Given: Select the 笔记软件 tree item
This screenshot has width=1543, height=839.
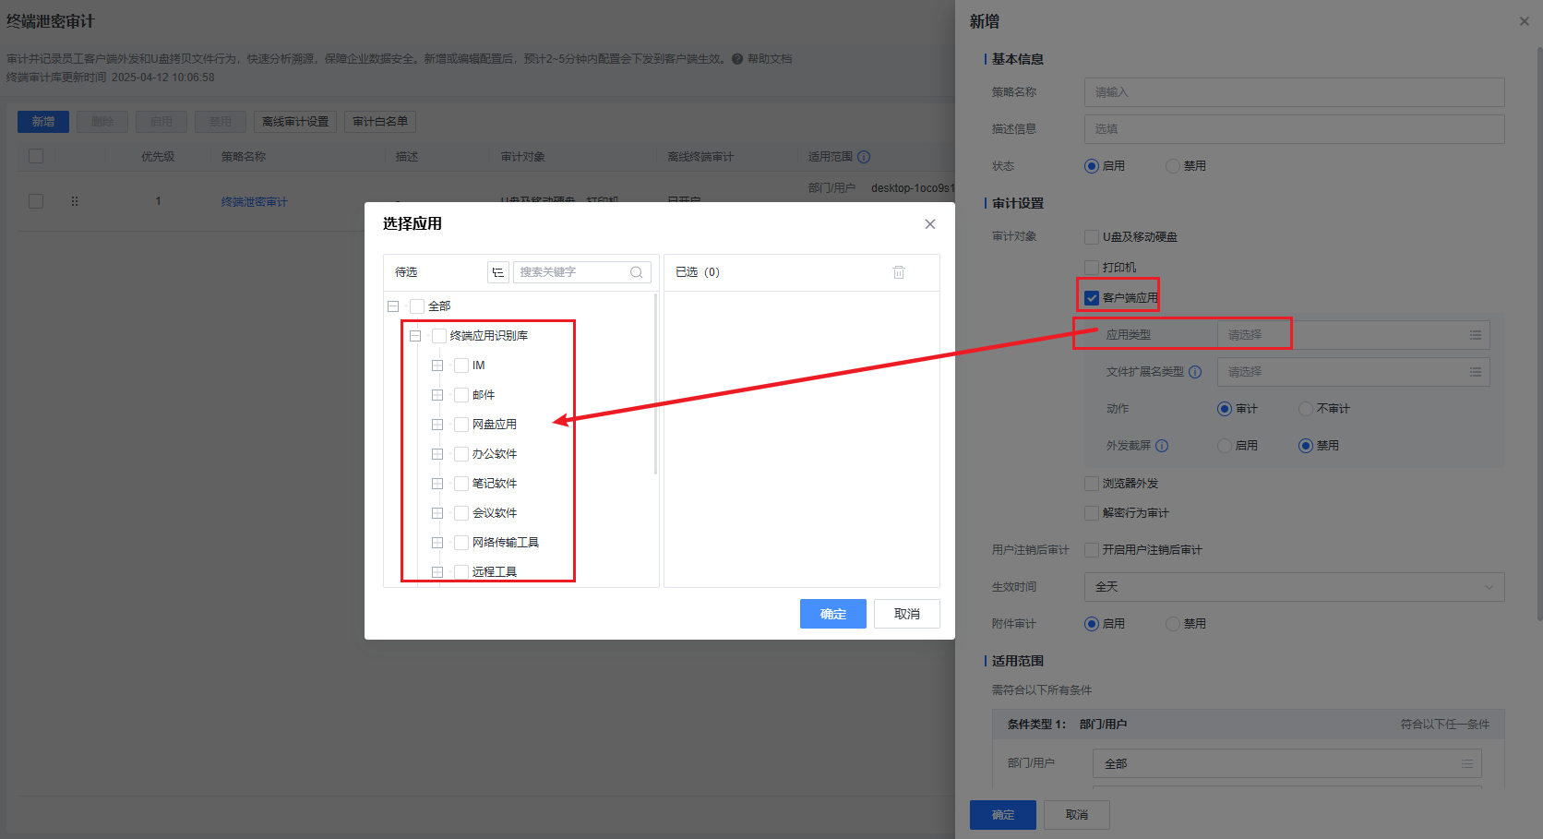Looking at the screenshot, I should click(494, 484).
